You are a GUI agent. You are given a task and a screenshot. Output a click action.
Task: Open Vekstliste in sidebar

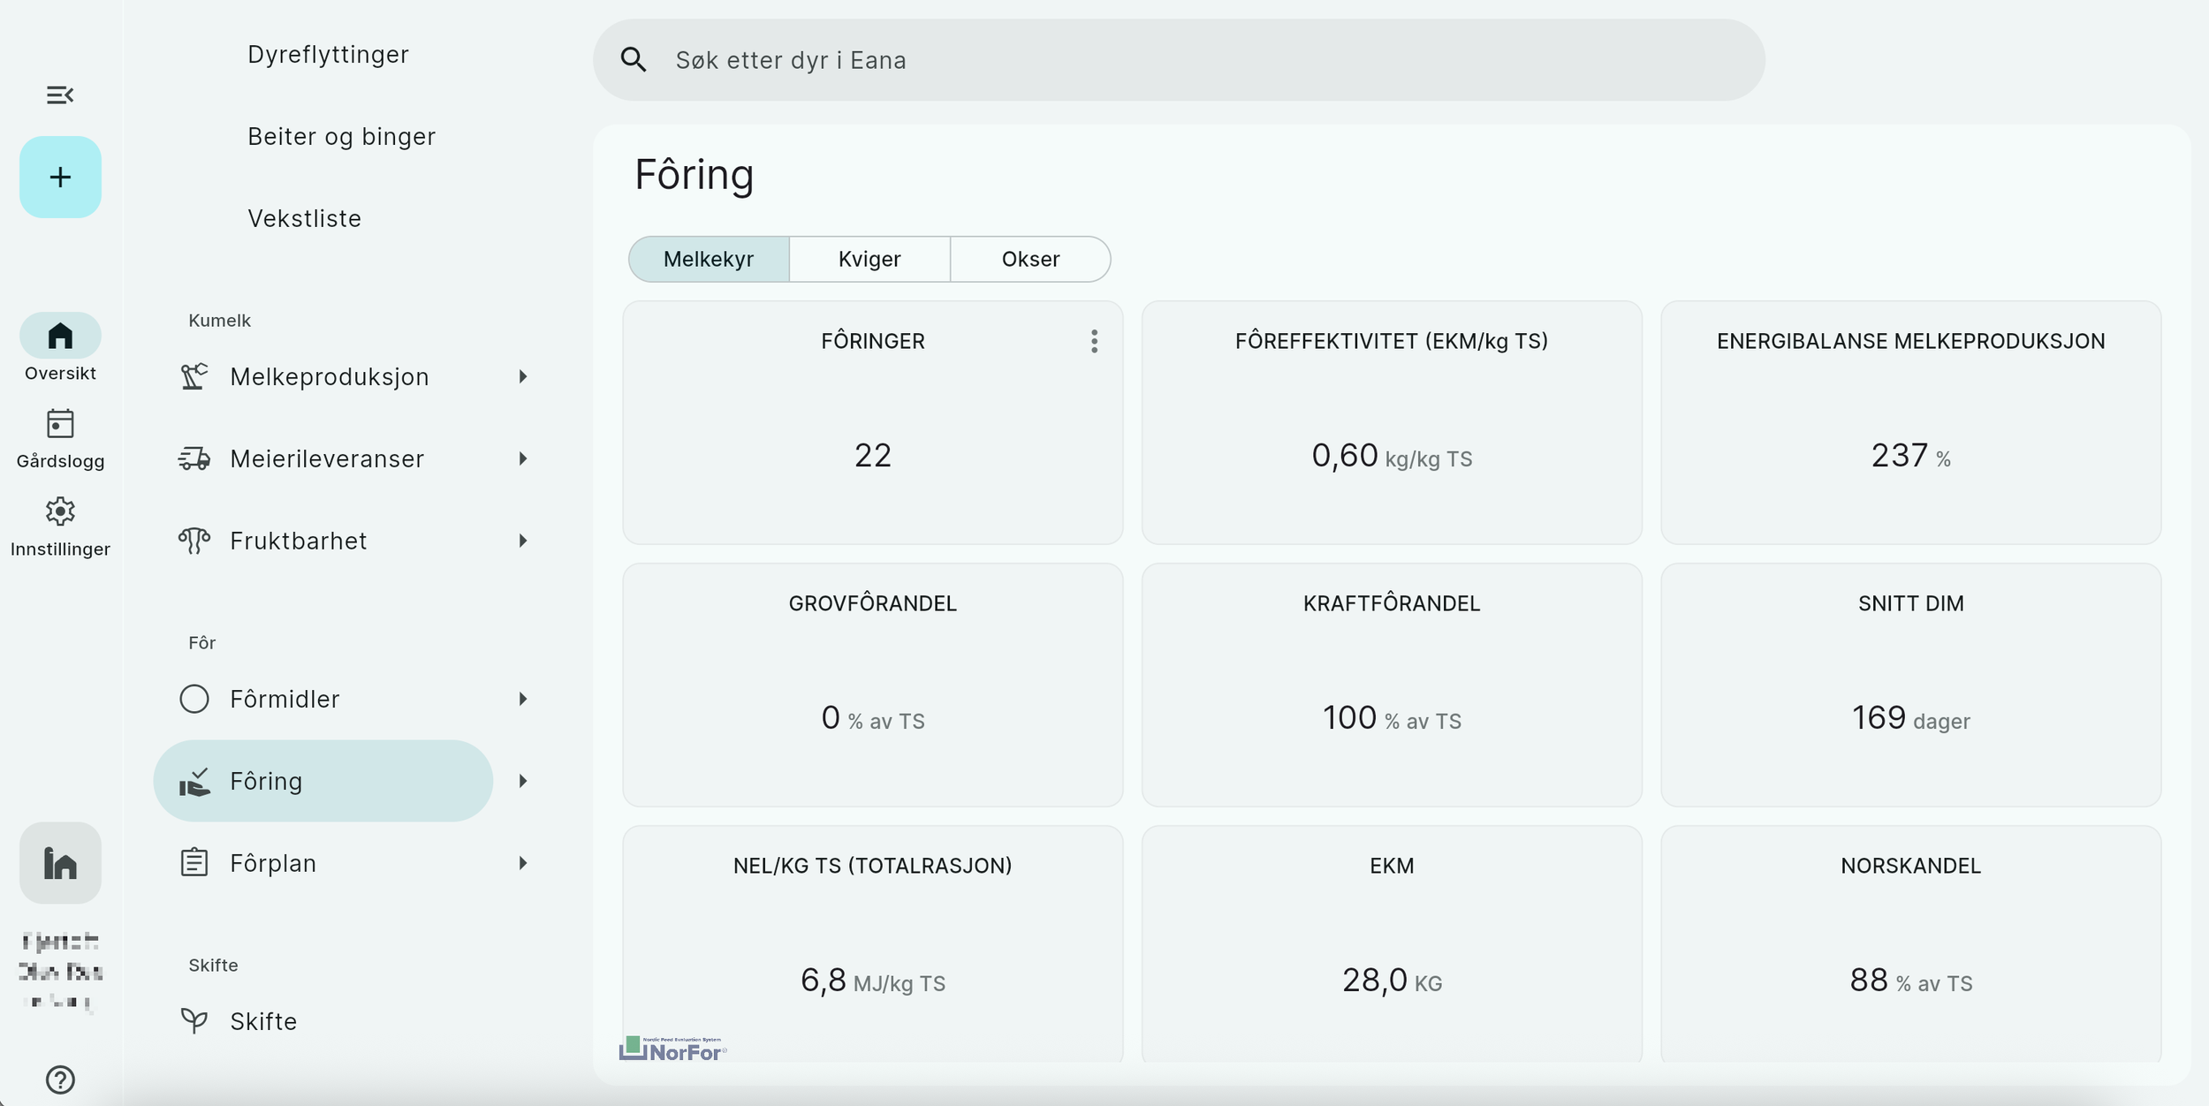pos(304,218)
